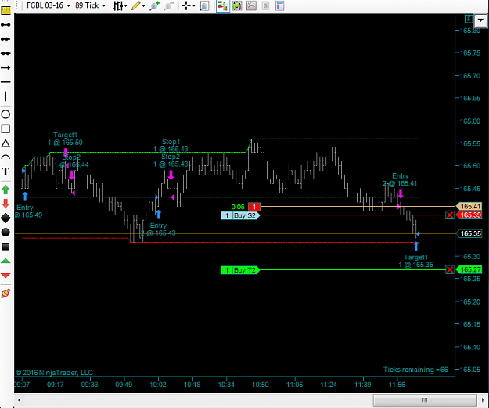Select the Line tool with two endpoints
Image resolution: width=489 pixels, height=408 pixels.
click(5, 24)
